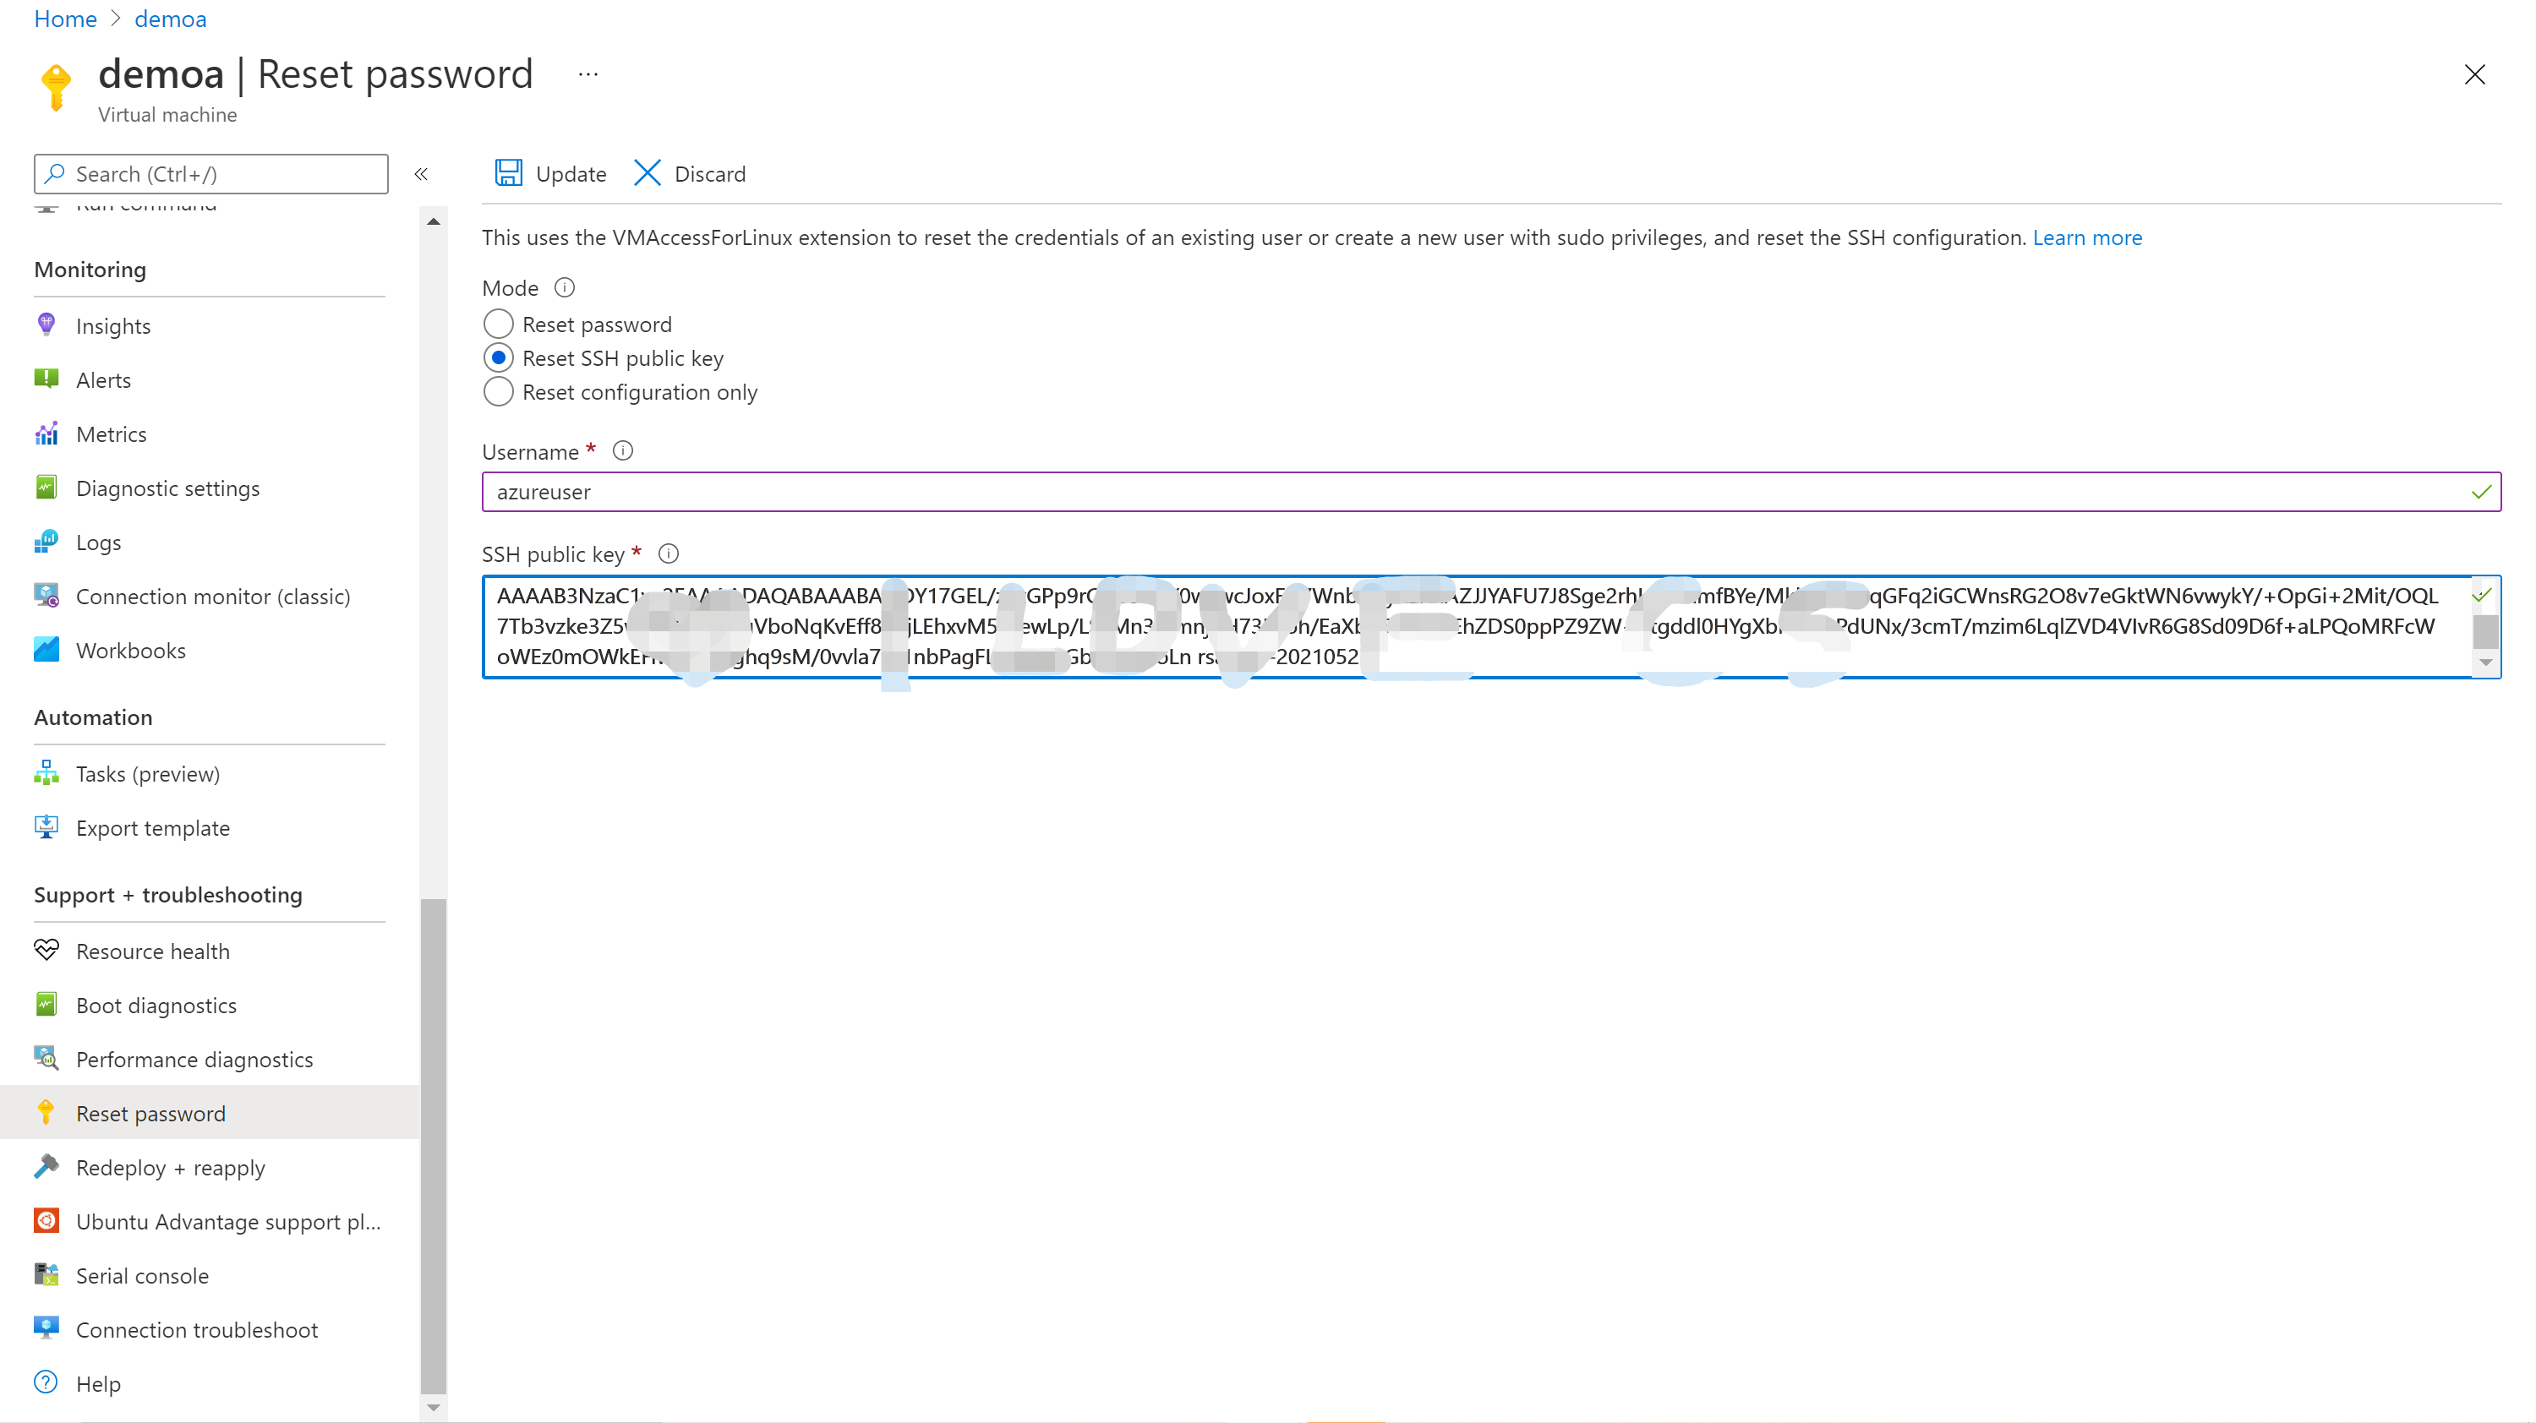This screenshot has width=2536, height=1423.
Task: Click the large key icon beside demoa title
Action: pos(56,86)
